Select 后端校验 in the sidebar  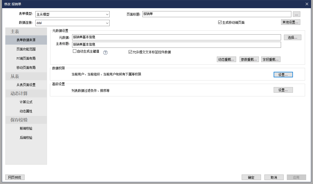coord(26,138)
